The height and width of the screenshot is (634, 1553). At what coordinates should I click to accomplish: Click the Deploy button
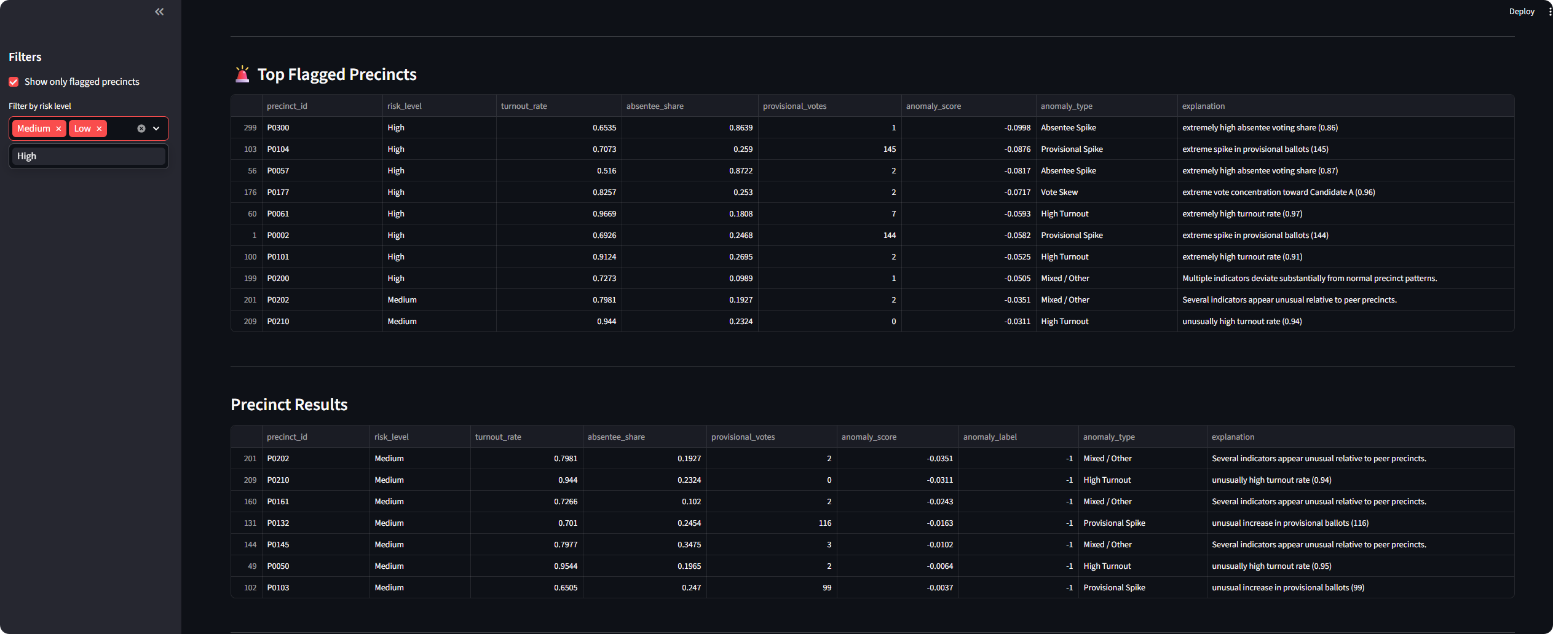click(x=1522, y=11)
